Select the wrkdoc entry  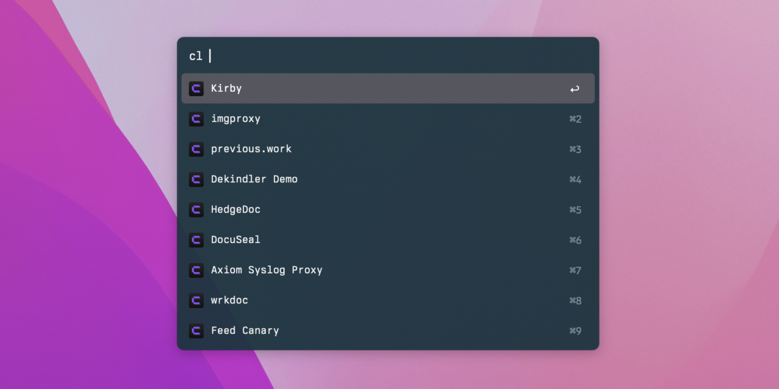[x=388, y=300]
